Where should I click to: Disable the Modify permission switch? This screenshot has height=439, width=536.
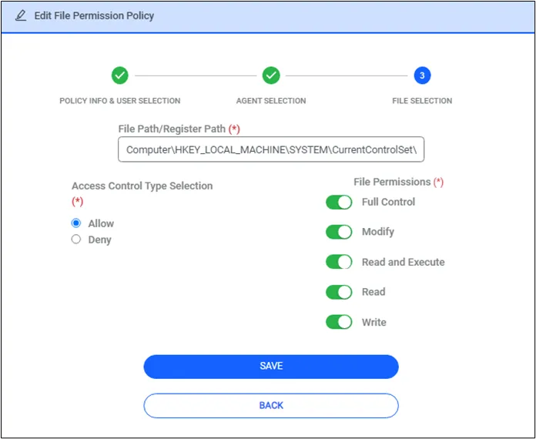339,232
